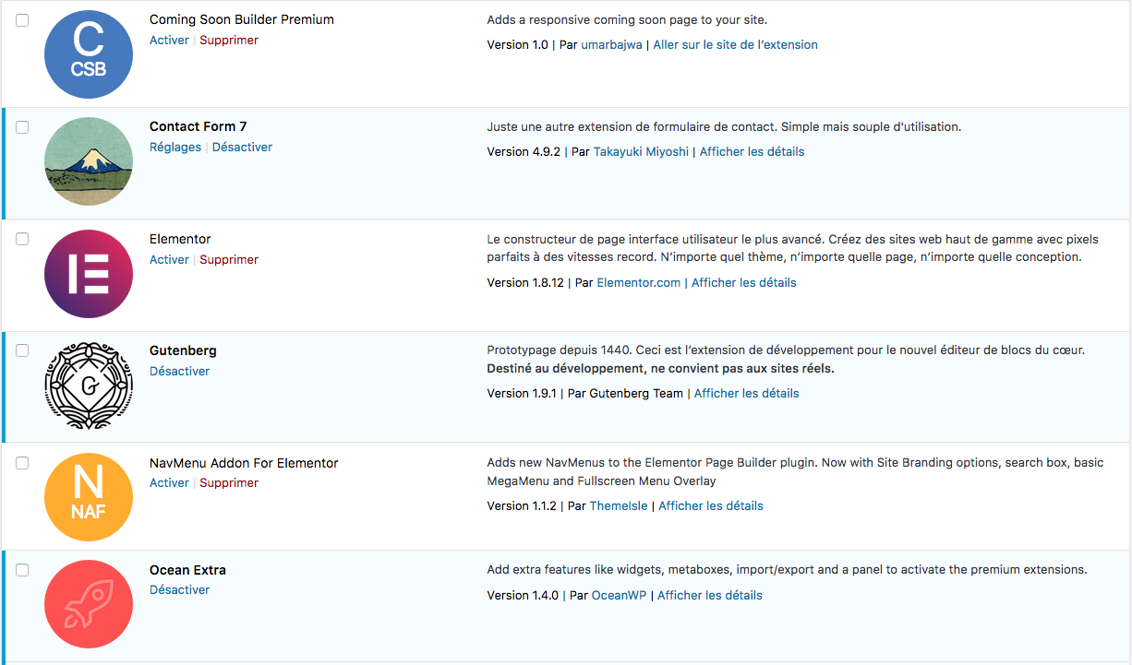Deactivate Ocean Extra via Désactiver link

pyautogui.click(x=179, y=589)
